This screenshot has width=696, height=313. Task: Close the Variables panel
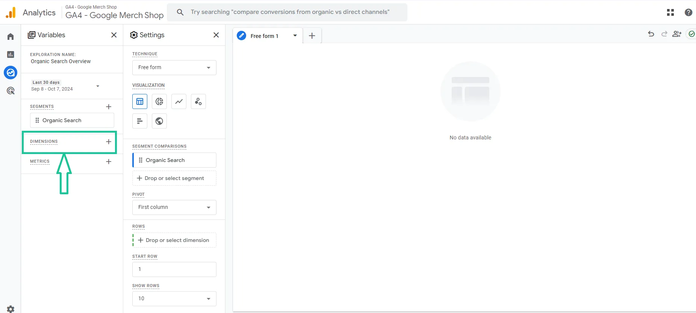[114, 35]
